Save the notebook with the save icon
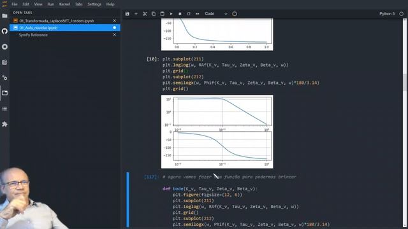 coord(127,14)
